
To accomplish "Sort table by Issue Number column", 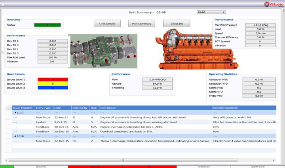I will click(x=23, y=108).
